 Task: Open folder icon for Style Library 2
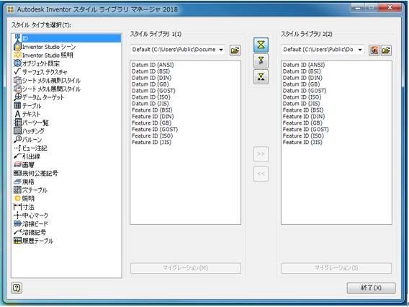click(x=386, y=50)
